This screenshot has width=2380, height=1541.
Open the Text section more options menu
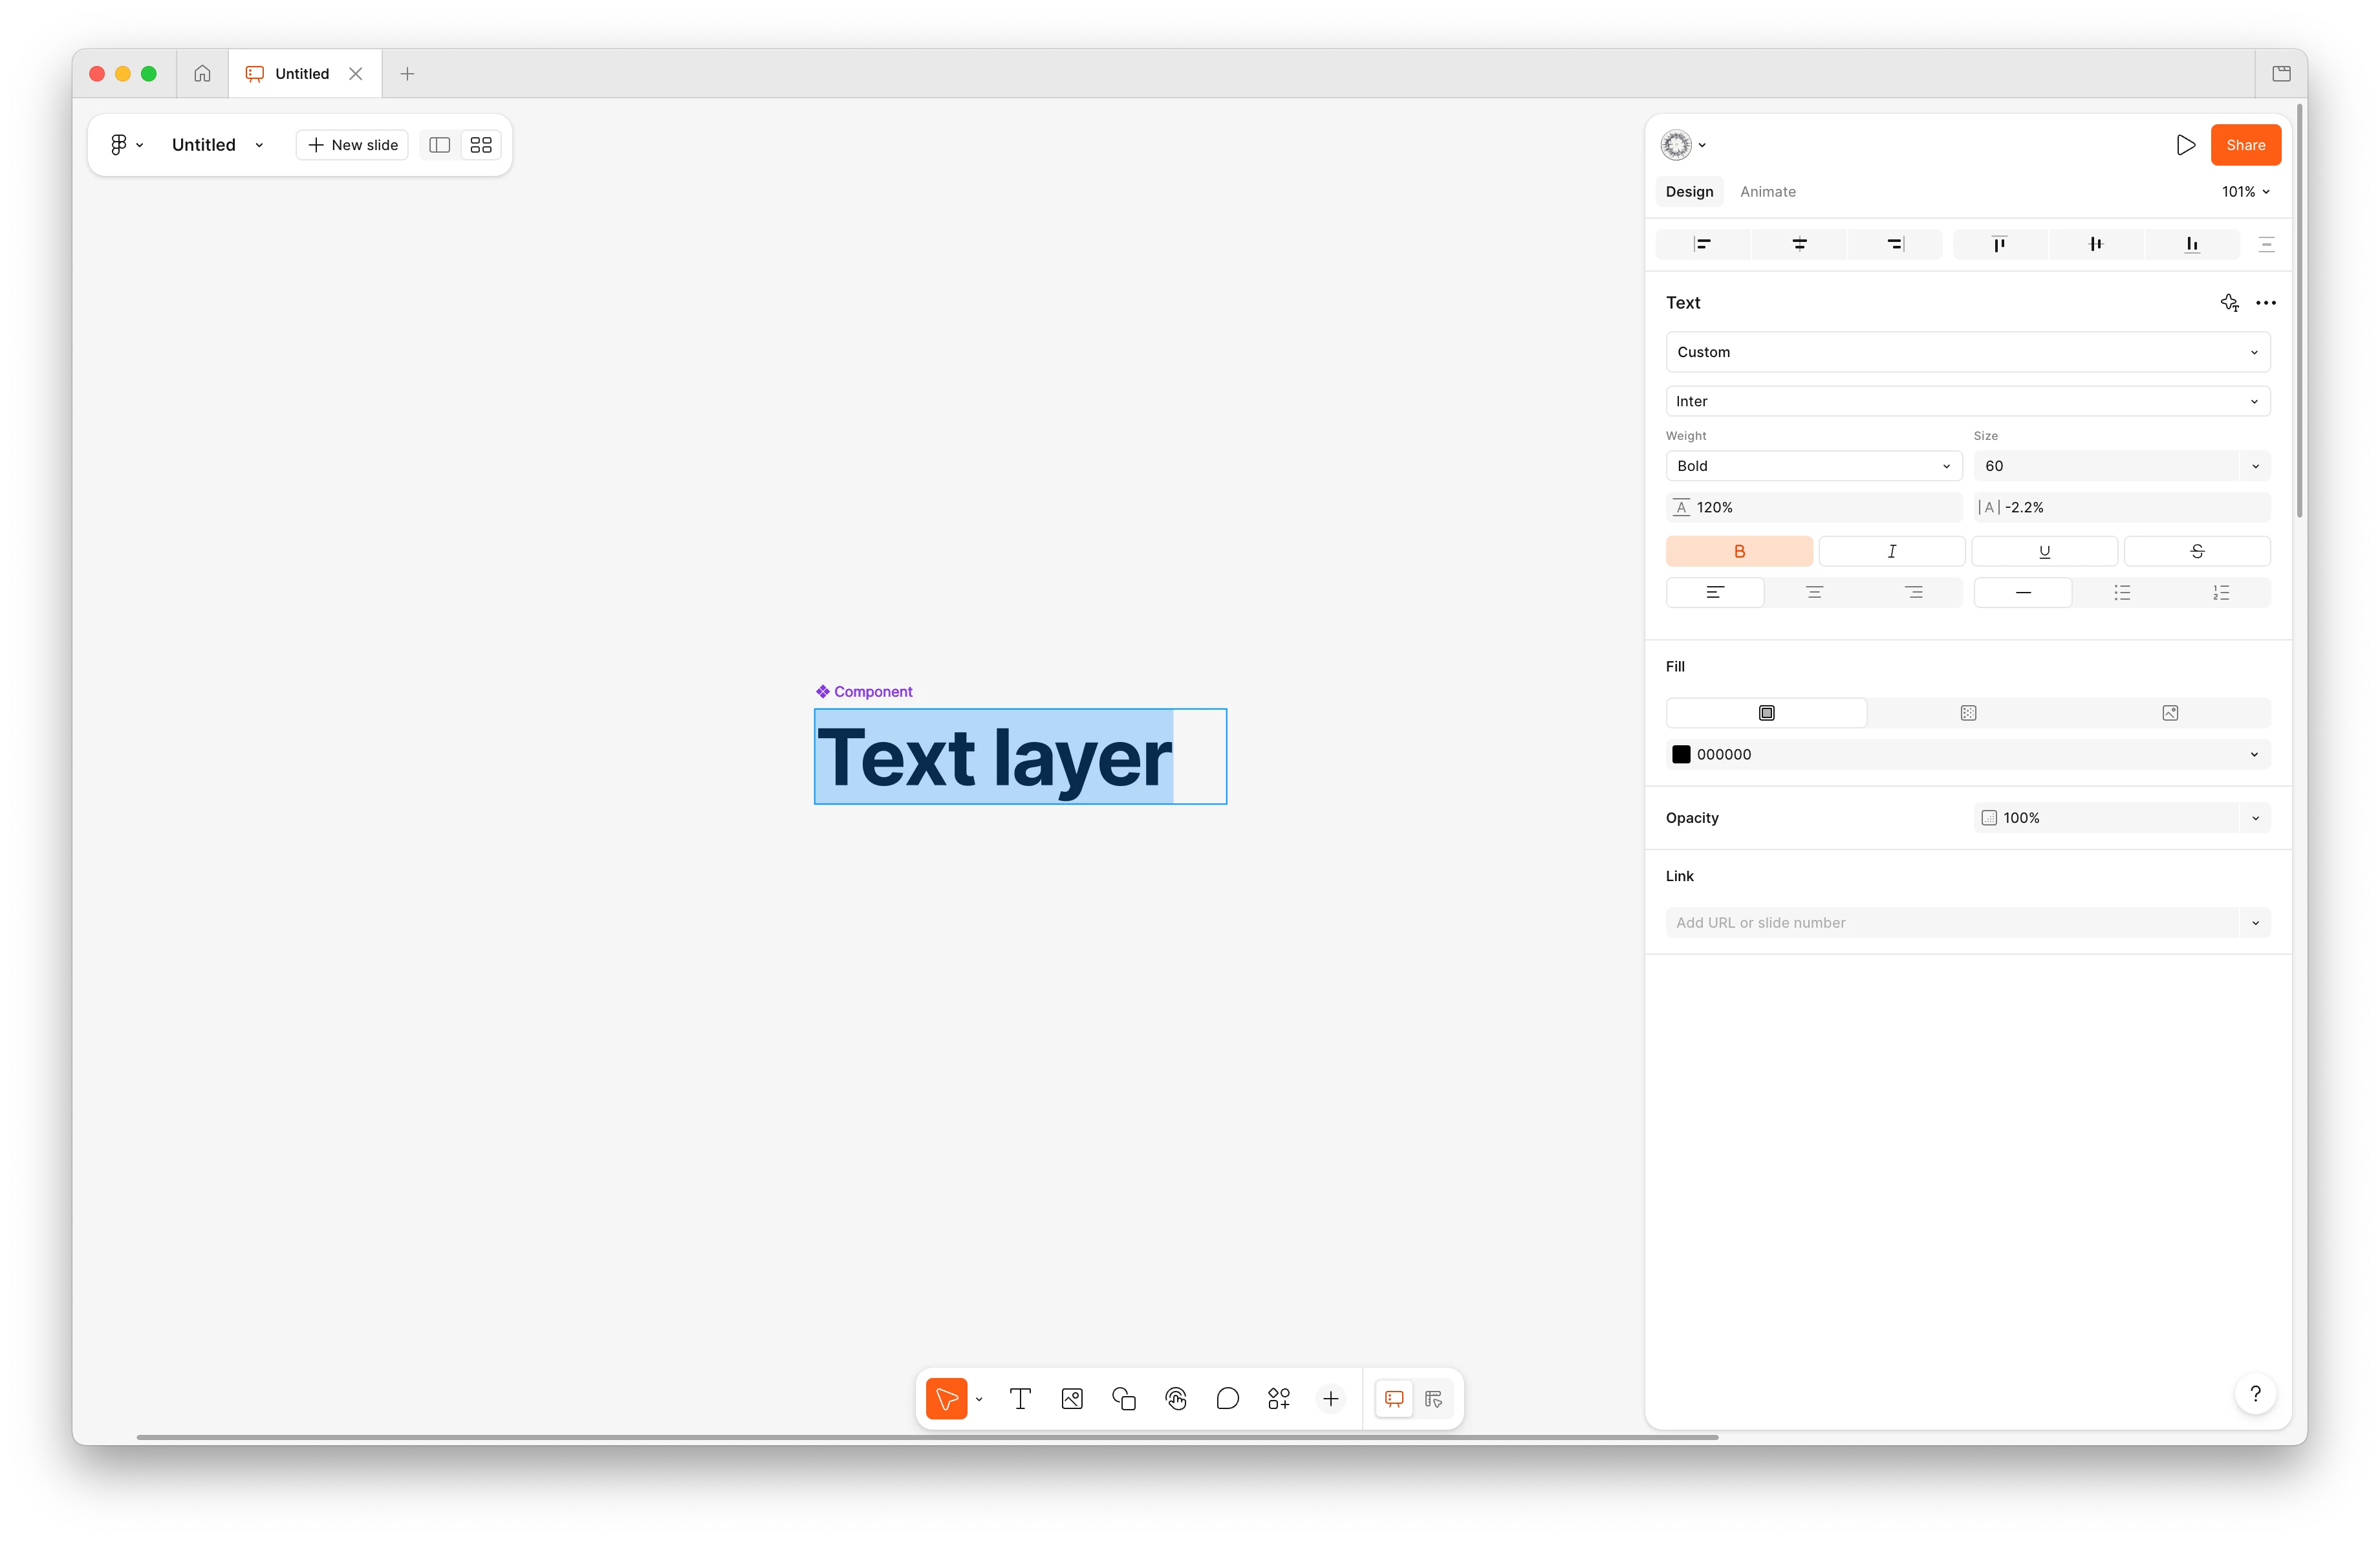[2266, 303]
